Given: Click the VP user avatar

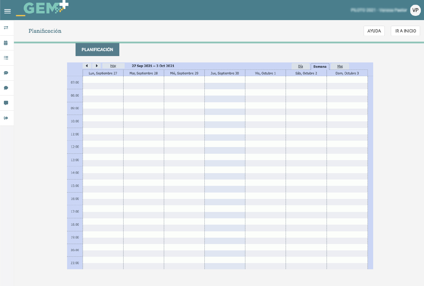Looking at the screenshot, I should point(415,10).
